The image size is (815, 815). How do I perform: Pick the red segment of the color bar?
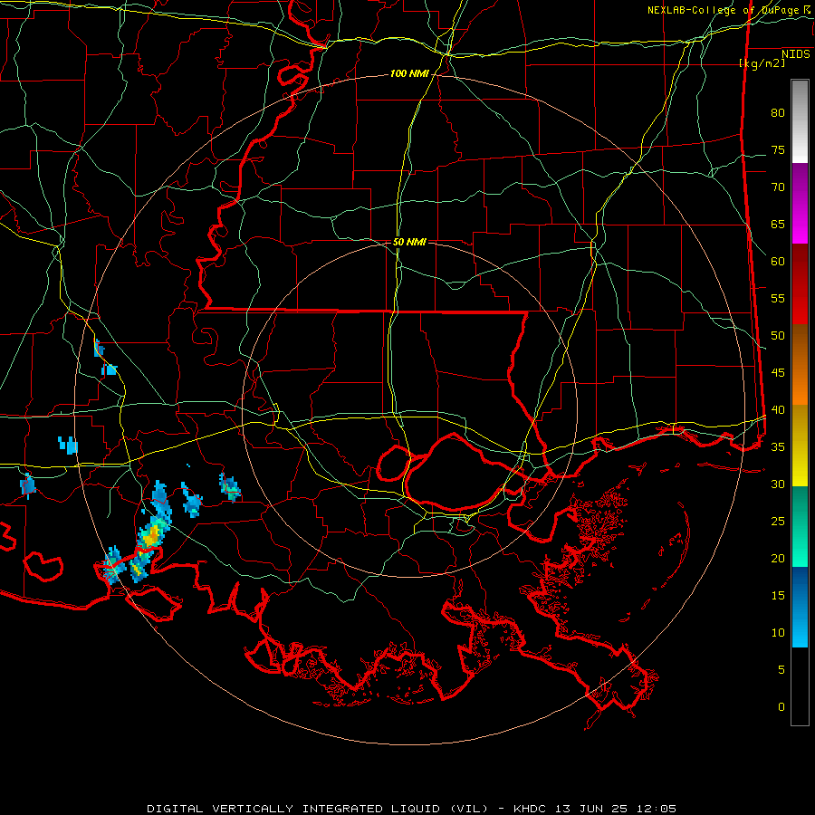click(800, 284)
